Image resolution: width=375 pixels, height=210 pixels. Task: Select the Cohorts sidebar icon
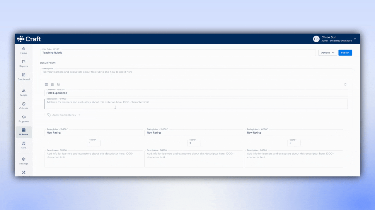click(x=23, y=106)
